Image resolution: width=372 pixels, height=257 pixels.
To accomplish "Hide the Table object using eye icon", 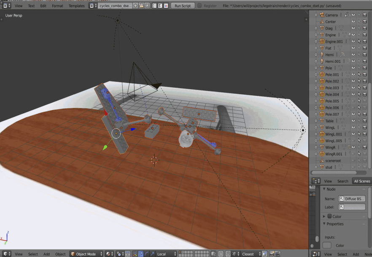I will (x=353, y=121).
